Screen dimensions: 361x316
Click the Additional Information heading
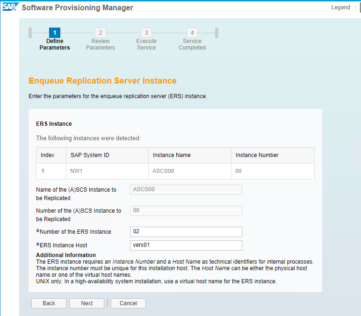(66, 255)
